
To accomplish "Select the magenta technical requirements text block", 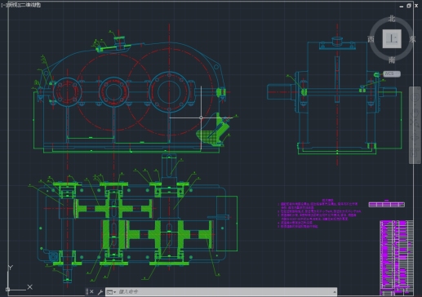I will click(x=319, y=214).
